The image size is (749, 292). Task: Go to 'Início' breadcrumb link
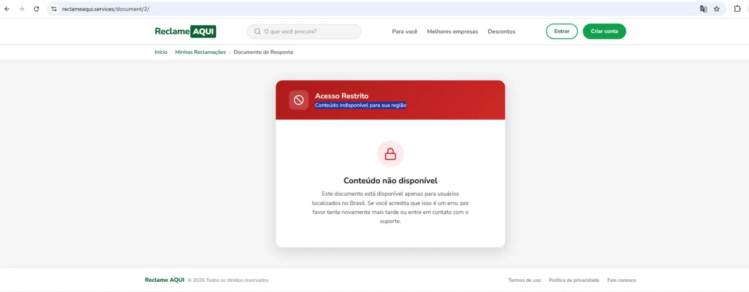161,52
